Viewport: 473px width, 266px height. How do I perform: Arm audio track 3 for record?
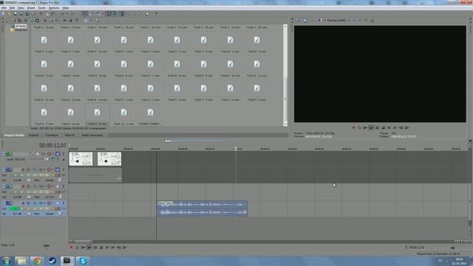[x=23, y=186]
